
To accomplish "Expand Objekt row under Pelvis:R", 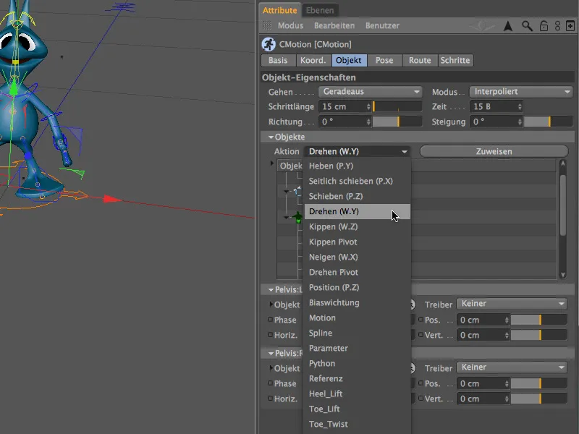I will point(271,368).
